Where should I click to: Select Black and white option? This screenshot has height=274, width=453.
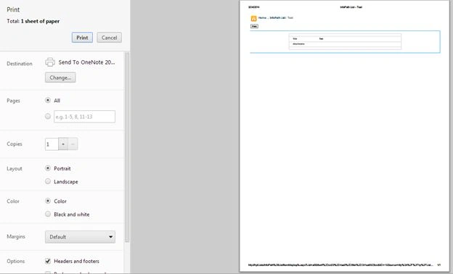coord(48,214)
